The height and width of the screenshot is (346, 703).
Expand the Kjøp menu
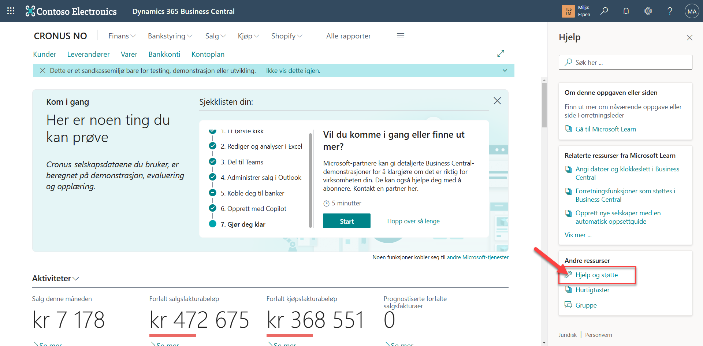pos(248,36)
